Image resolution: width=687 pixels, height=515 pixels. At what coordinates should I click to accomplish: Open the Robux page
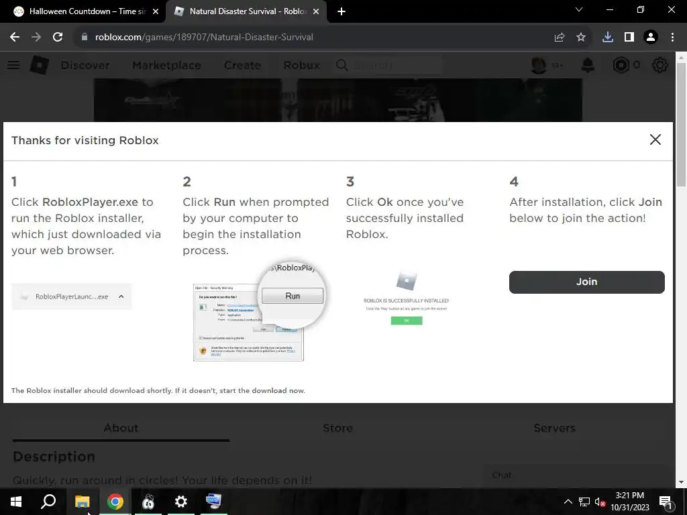pos(301,65)
